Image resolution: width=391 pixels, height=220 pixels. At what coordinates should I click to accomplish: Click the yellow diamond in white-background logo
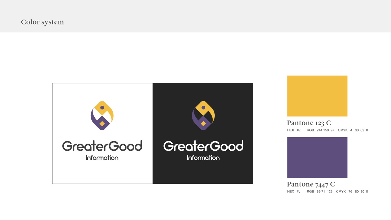click(102, 124)
